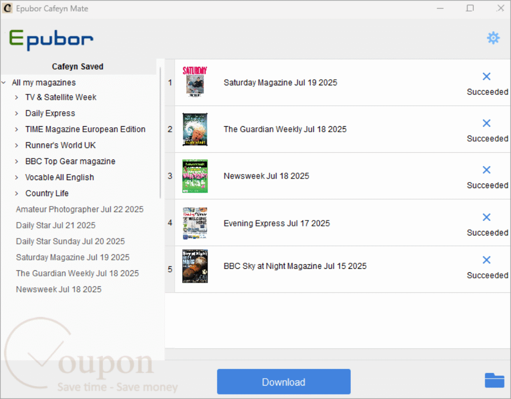511x399 pixels.
Task: Click Evening Express Jul 17 2025 list title
Action: point(276,223)
